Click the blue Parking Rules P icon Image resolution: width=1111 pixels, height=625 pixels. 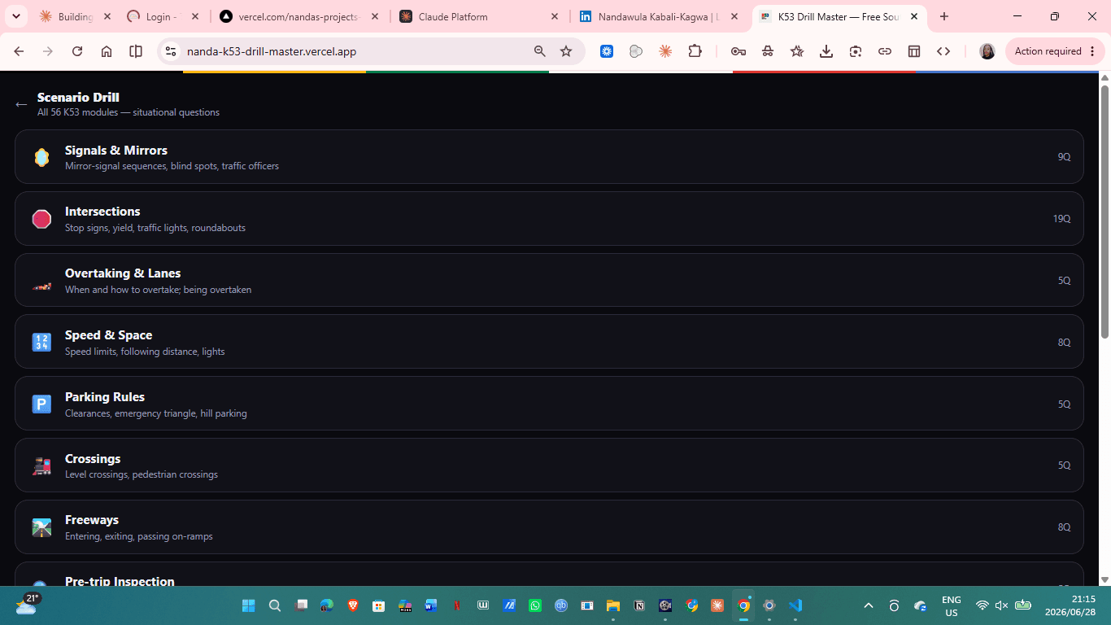coord(41,404)
